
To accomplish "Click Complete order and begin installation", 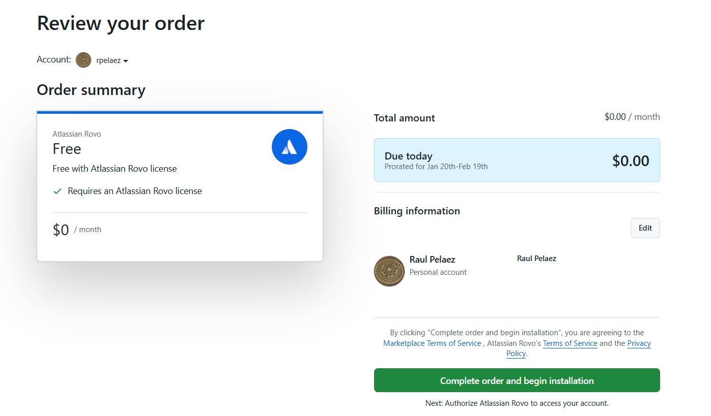I will [517, 380].
